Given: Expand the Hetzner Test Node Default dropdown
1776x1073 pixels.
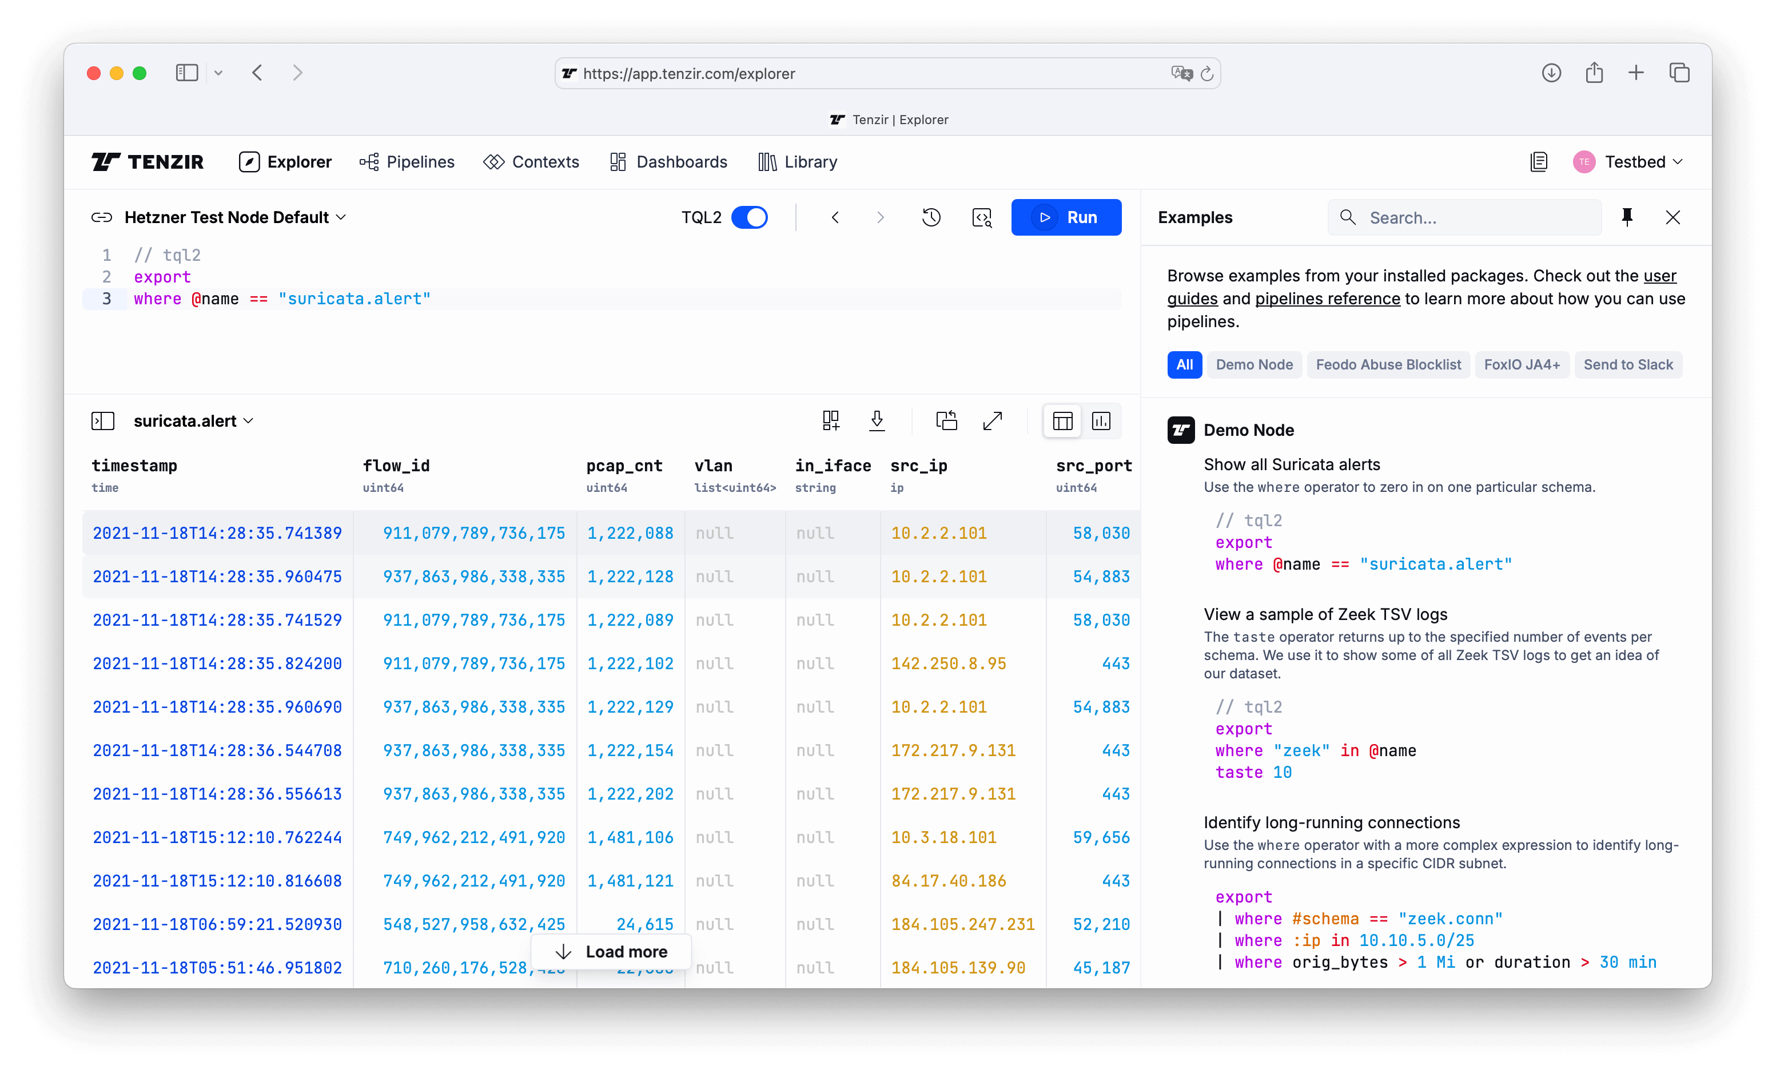Looking at the screenshot, I should [235, 217].
